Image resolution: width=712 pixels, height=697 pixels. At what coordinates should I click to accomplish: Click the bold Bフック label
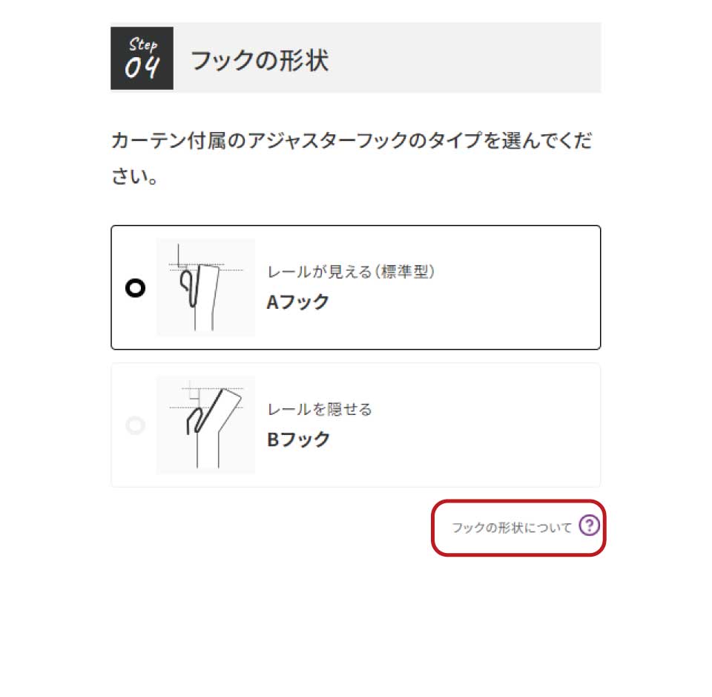pos(298,439)
